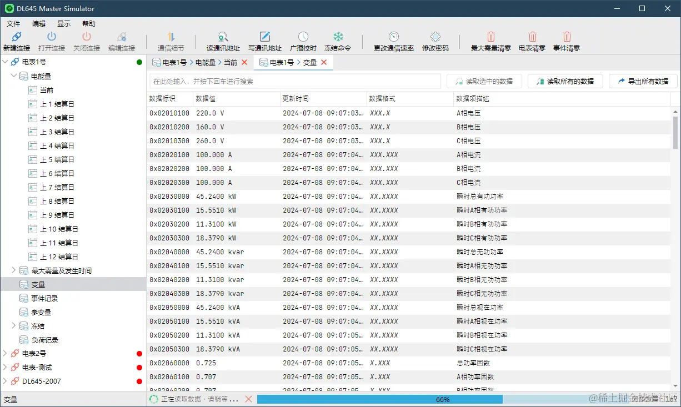Image resolution: width=681 pixels, height=407 pixels.
Task: Collapse the 电能量 tree node
Action: [x=14, y=76]
